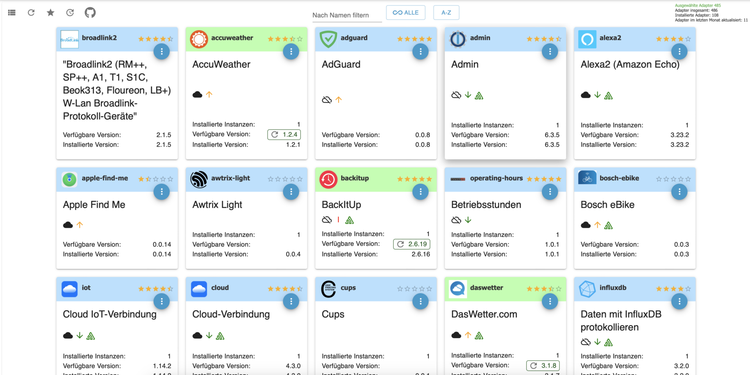Click the update-check clock refresh icon
Viewport: 750px width, 375px height.
click(x=70, y=13)
